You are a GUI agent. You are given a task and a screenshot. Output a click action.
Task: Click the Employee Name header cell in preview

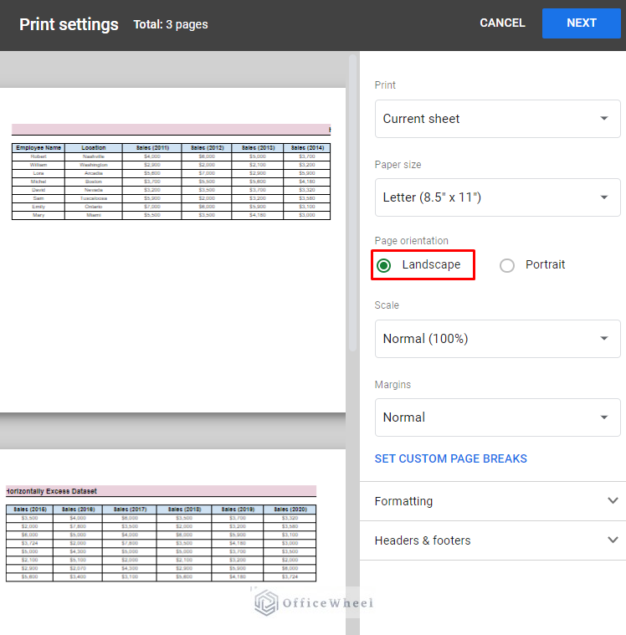(x=38, y=148)
